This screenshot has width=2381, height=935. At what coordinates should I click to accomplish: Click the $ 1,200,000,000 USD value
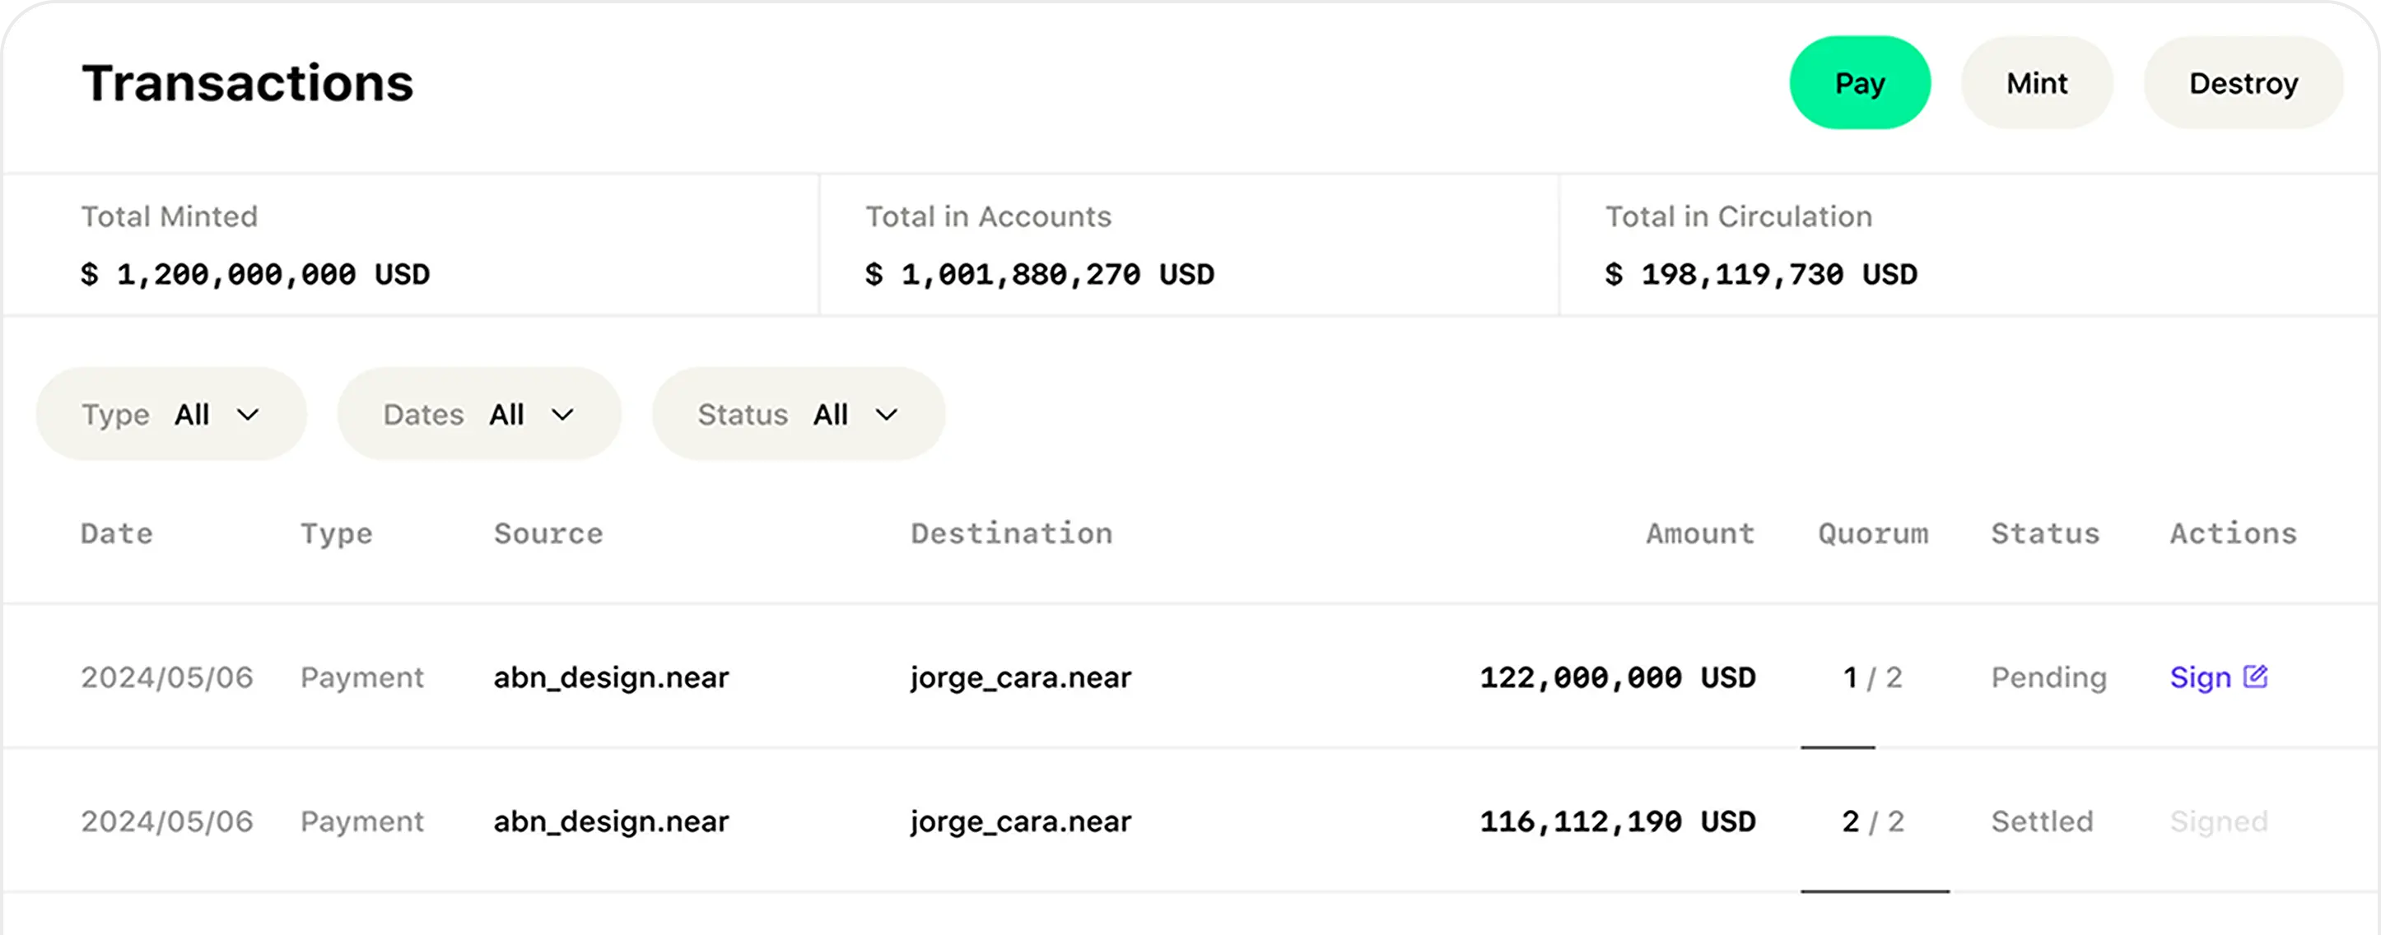(255, 274)
